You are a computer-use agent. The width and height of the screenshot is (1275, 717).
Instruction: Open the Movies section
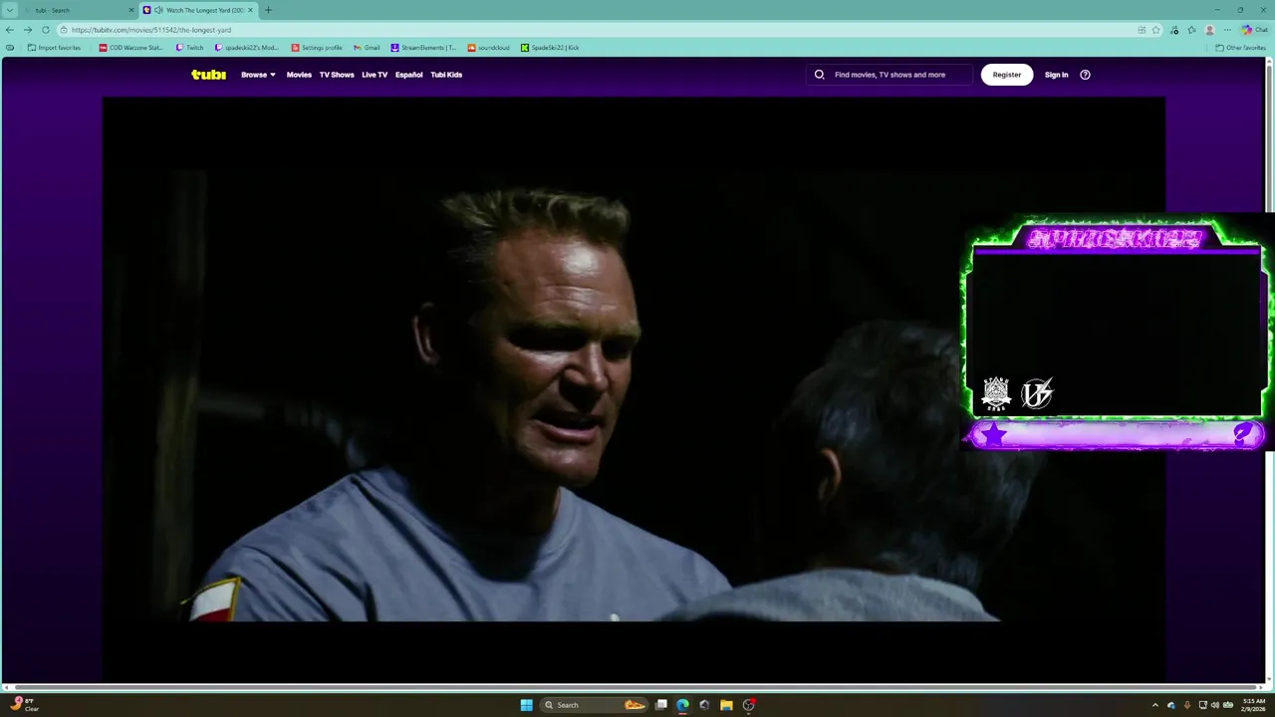(x=299, y=75)
